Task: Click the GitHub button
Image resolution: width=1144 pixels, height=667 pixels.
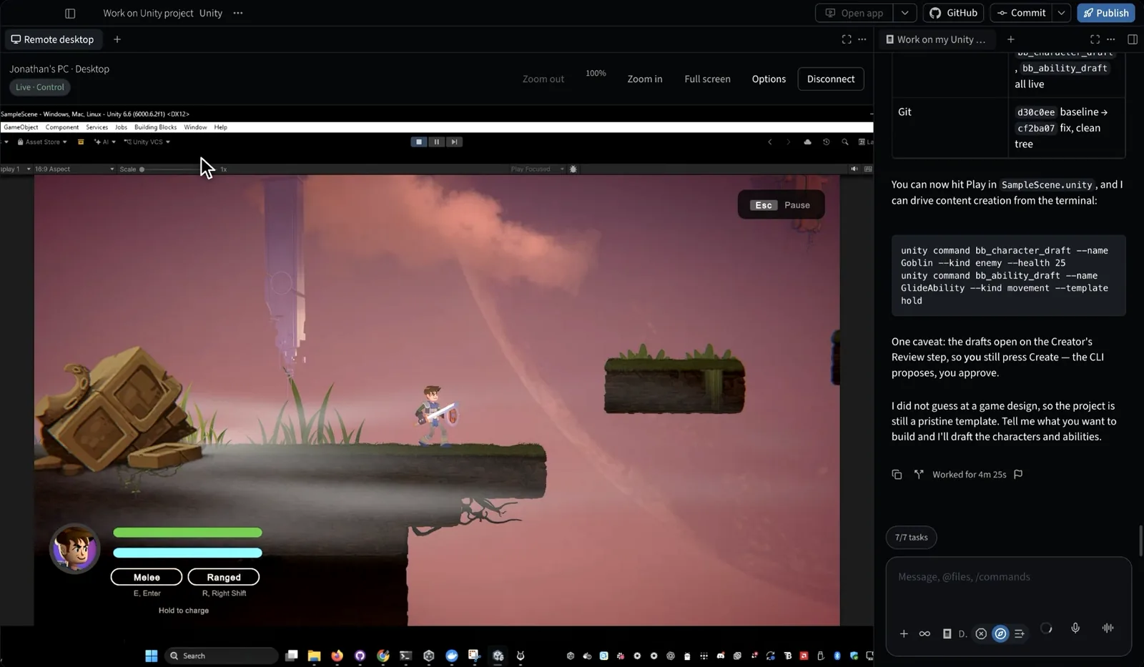Action: tap(953, 13)
